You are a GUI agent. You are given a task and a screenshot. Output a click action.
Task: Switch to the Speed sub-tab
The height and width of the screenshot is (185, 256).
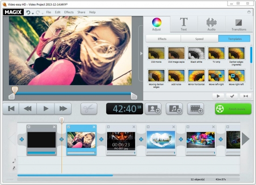[x=199, y=39]
